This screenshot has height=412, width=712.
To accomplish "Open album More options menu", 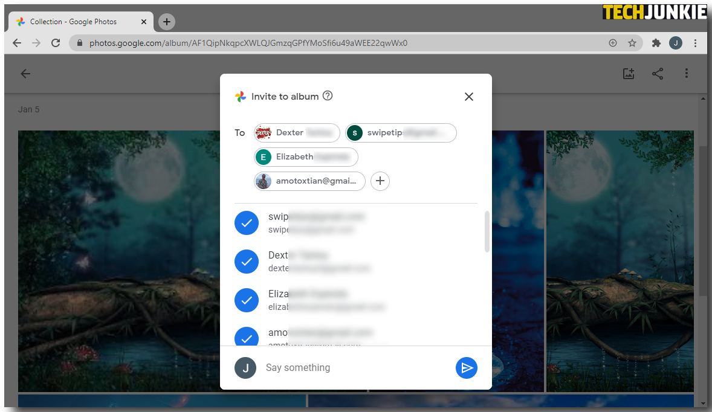I will tap(687, 74).
